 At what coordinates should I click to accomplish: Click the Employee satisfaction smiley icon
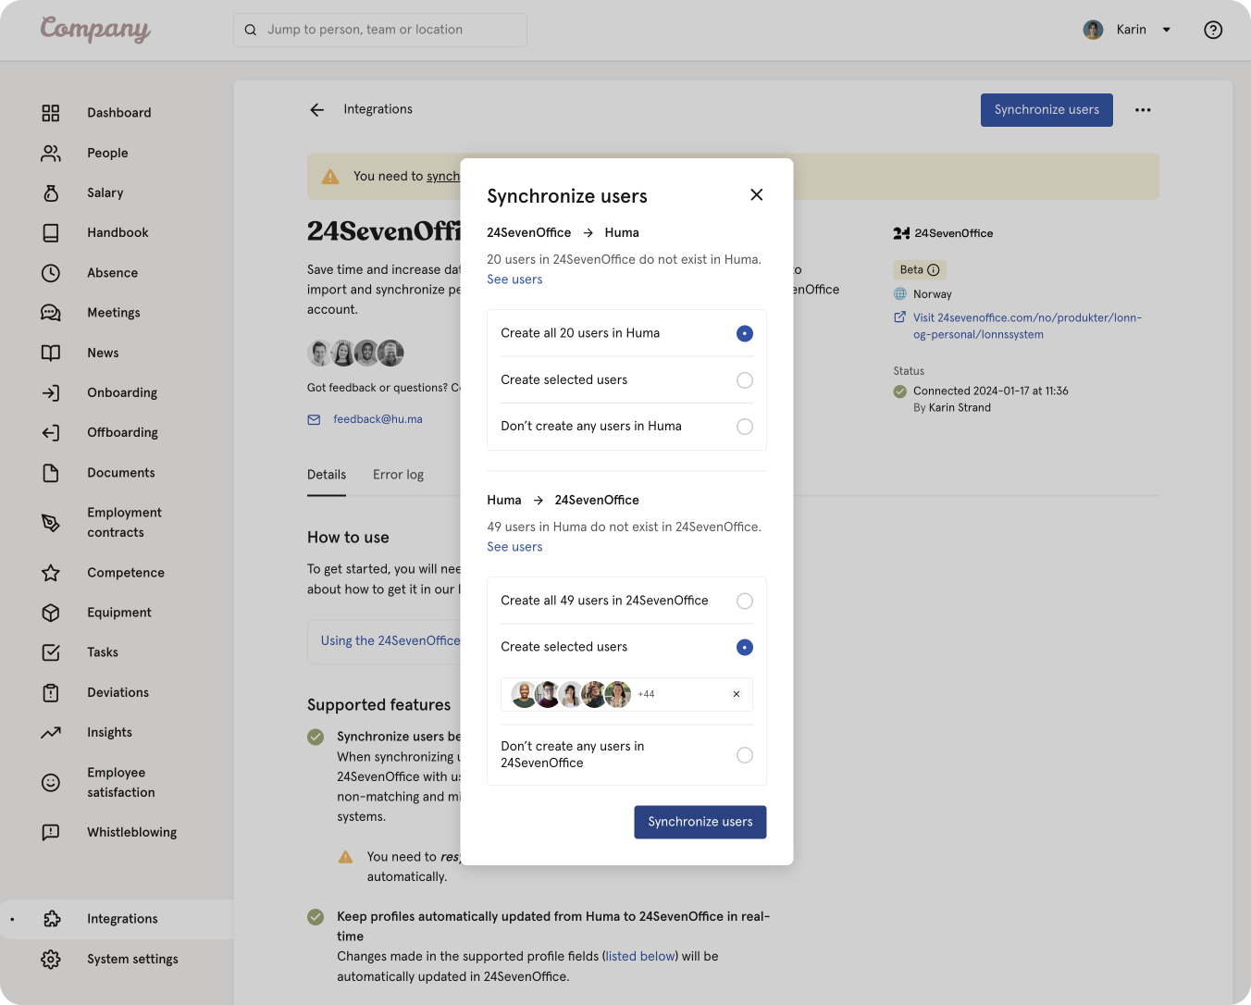tap(51, 783)
